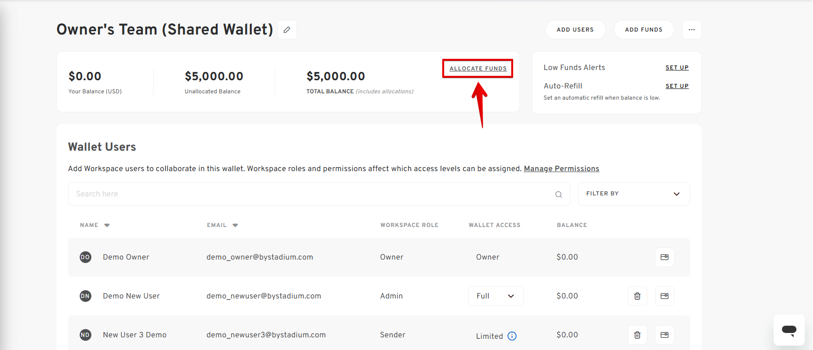Open the three-dots more options menu
Screen dimensions: 813x350
(692, 30)
